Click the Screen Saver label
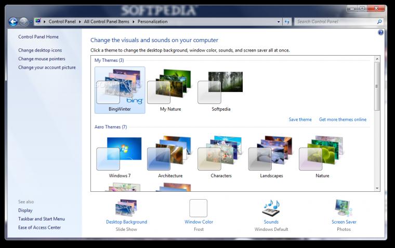Viewport: 395px width, 248px height. (344, 222)
